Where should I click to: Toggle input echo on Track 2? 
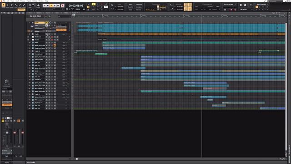[x=55, y=34]
